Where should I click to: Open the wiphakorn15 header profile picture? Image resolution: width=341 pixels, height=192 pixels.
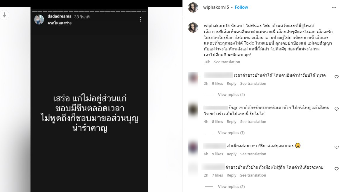(x=193, y=7)
